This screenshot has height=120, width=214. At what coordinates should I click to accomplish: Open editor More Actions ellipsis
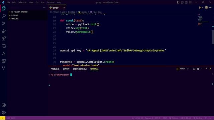[210, 8]
